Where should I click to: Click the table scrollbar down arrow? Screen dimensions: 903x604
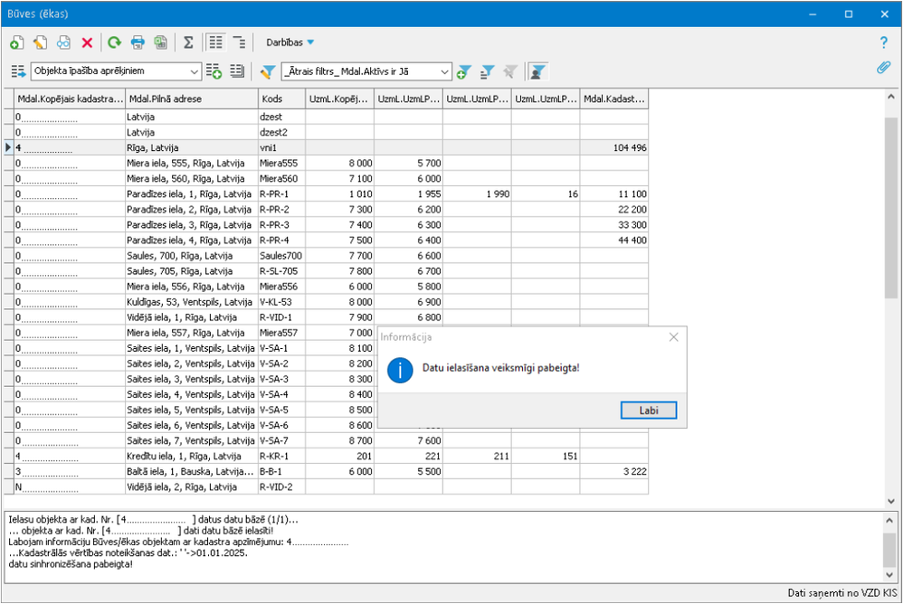click(891, 501)
